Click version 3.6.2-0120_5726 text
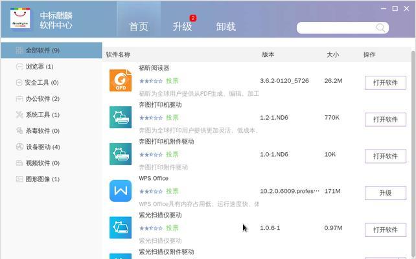The image size is (416, 259). pos(284,81)
